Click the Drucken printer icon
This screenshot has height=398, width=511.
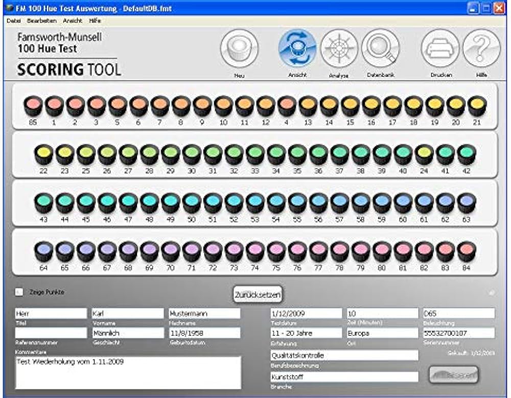440,49
